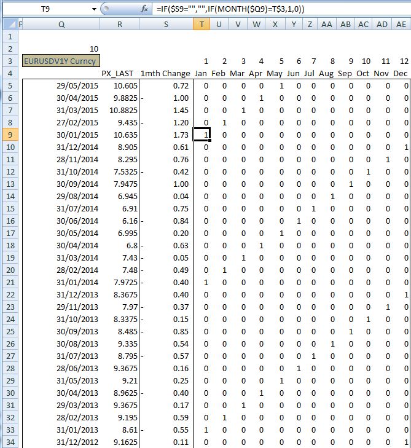
Task: Open the Name Box dropdown arrow
Action: [94, 9]
